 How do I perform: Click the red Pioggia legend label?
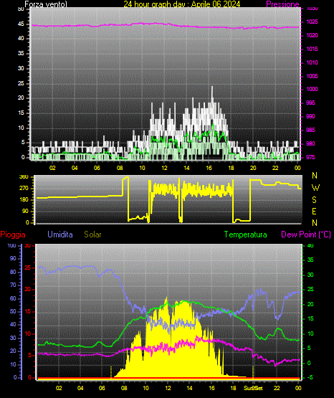point(13,234)
